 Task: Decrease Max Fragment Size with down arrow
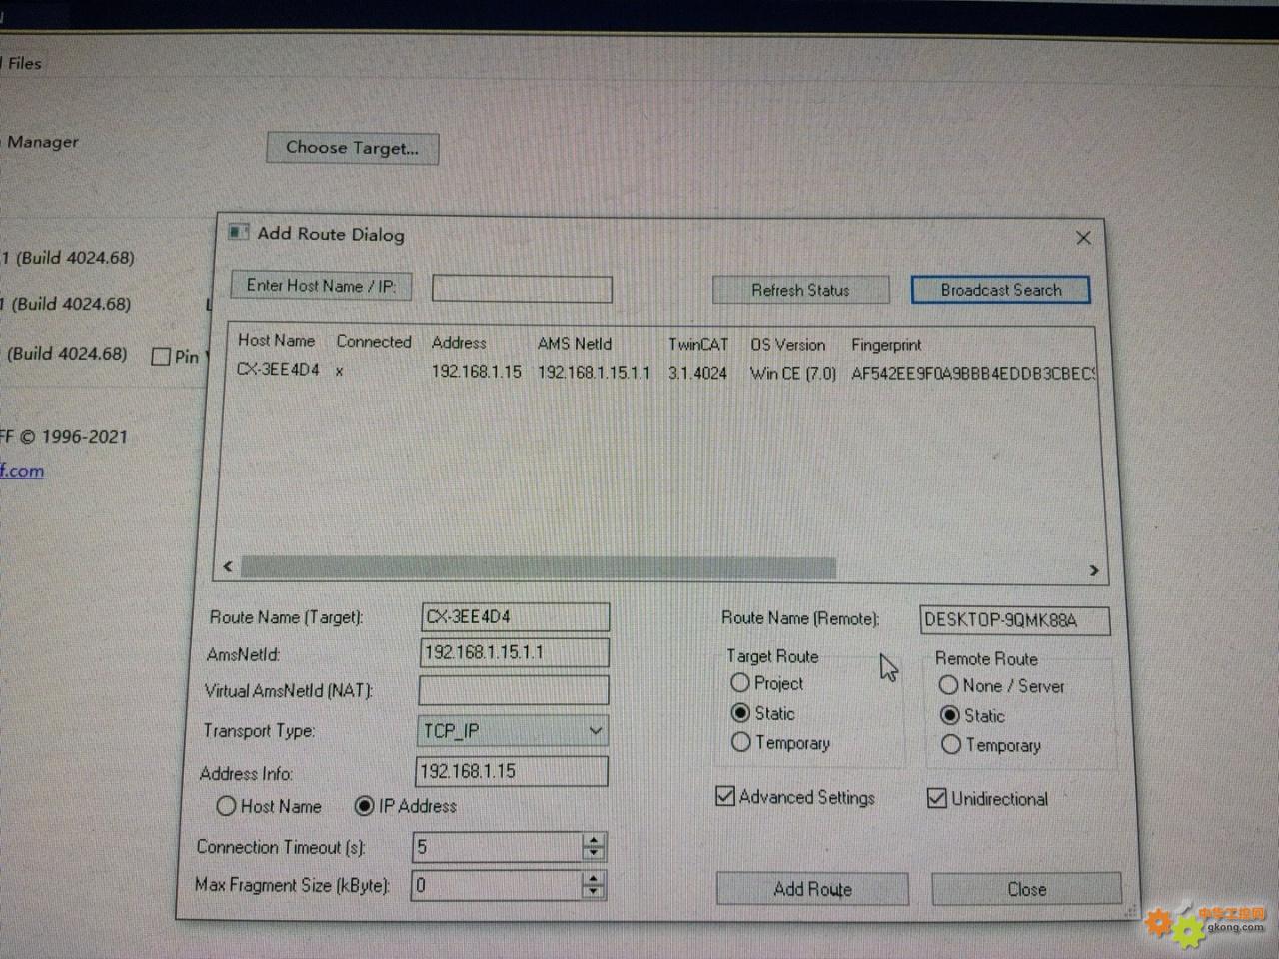[594, 892]
